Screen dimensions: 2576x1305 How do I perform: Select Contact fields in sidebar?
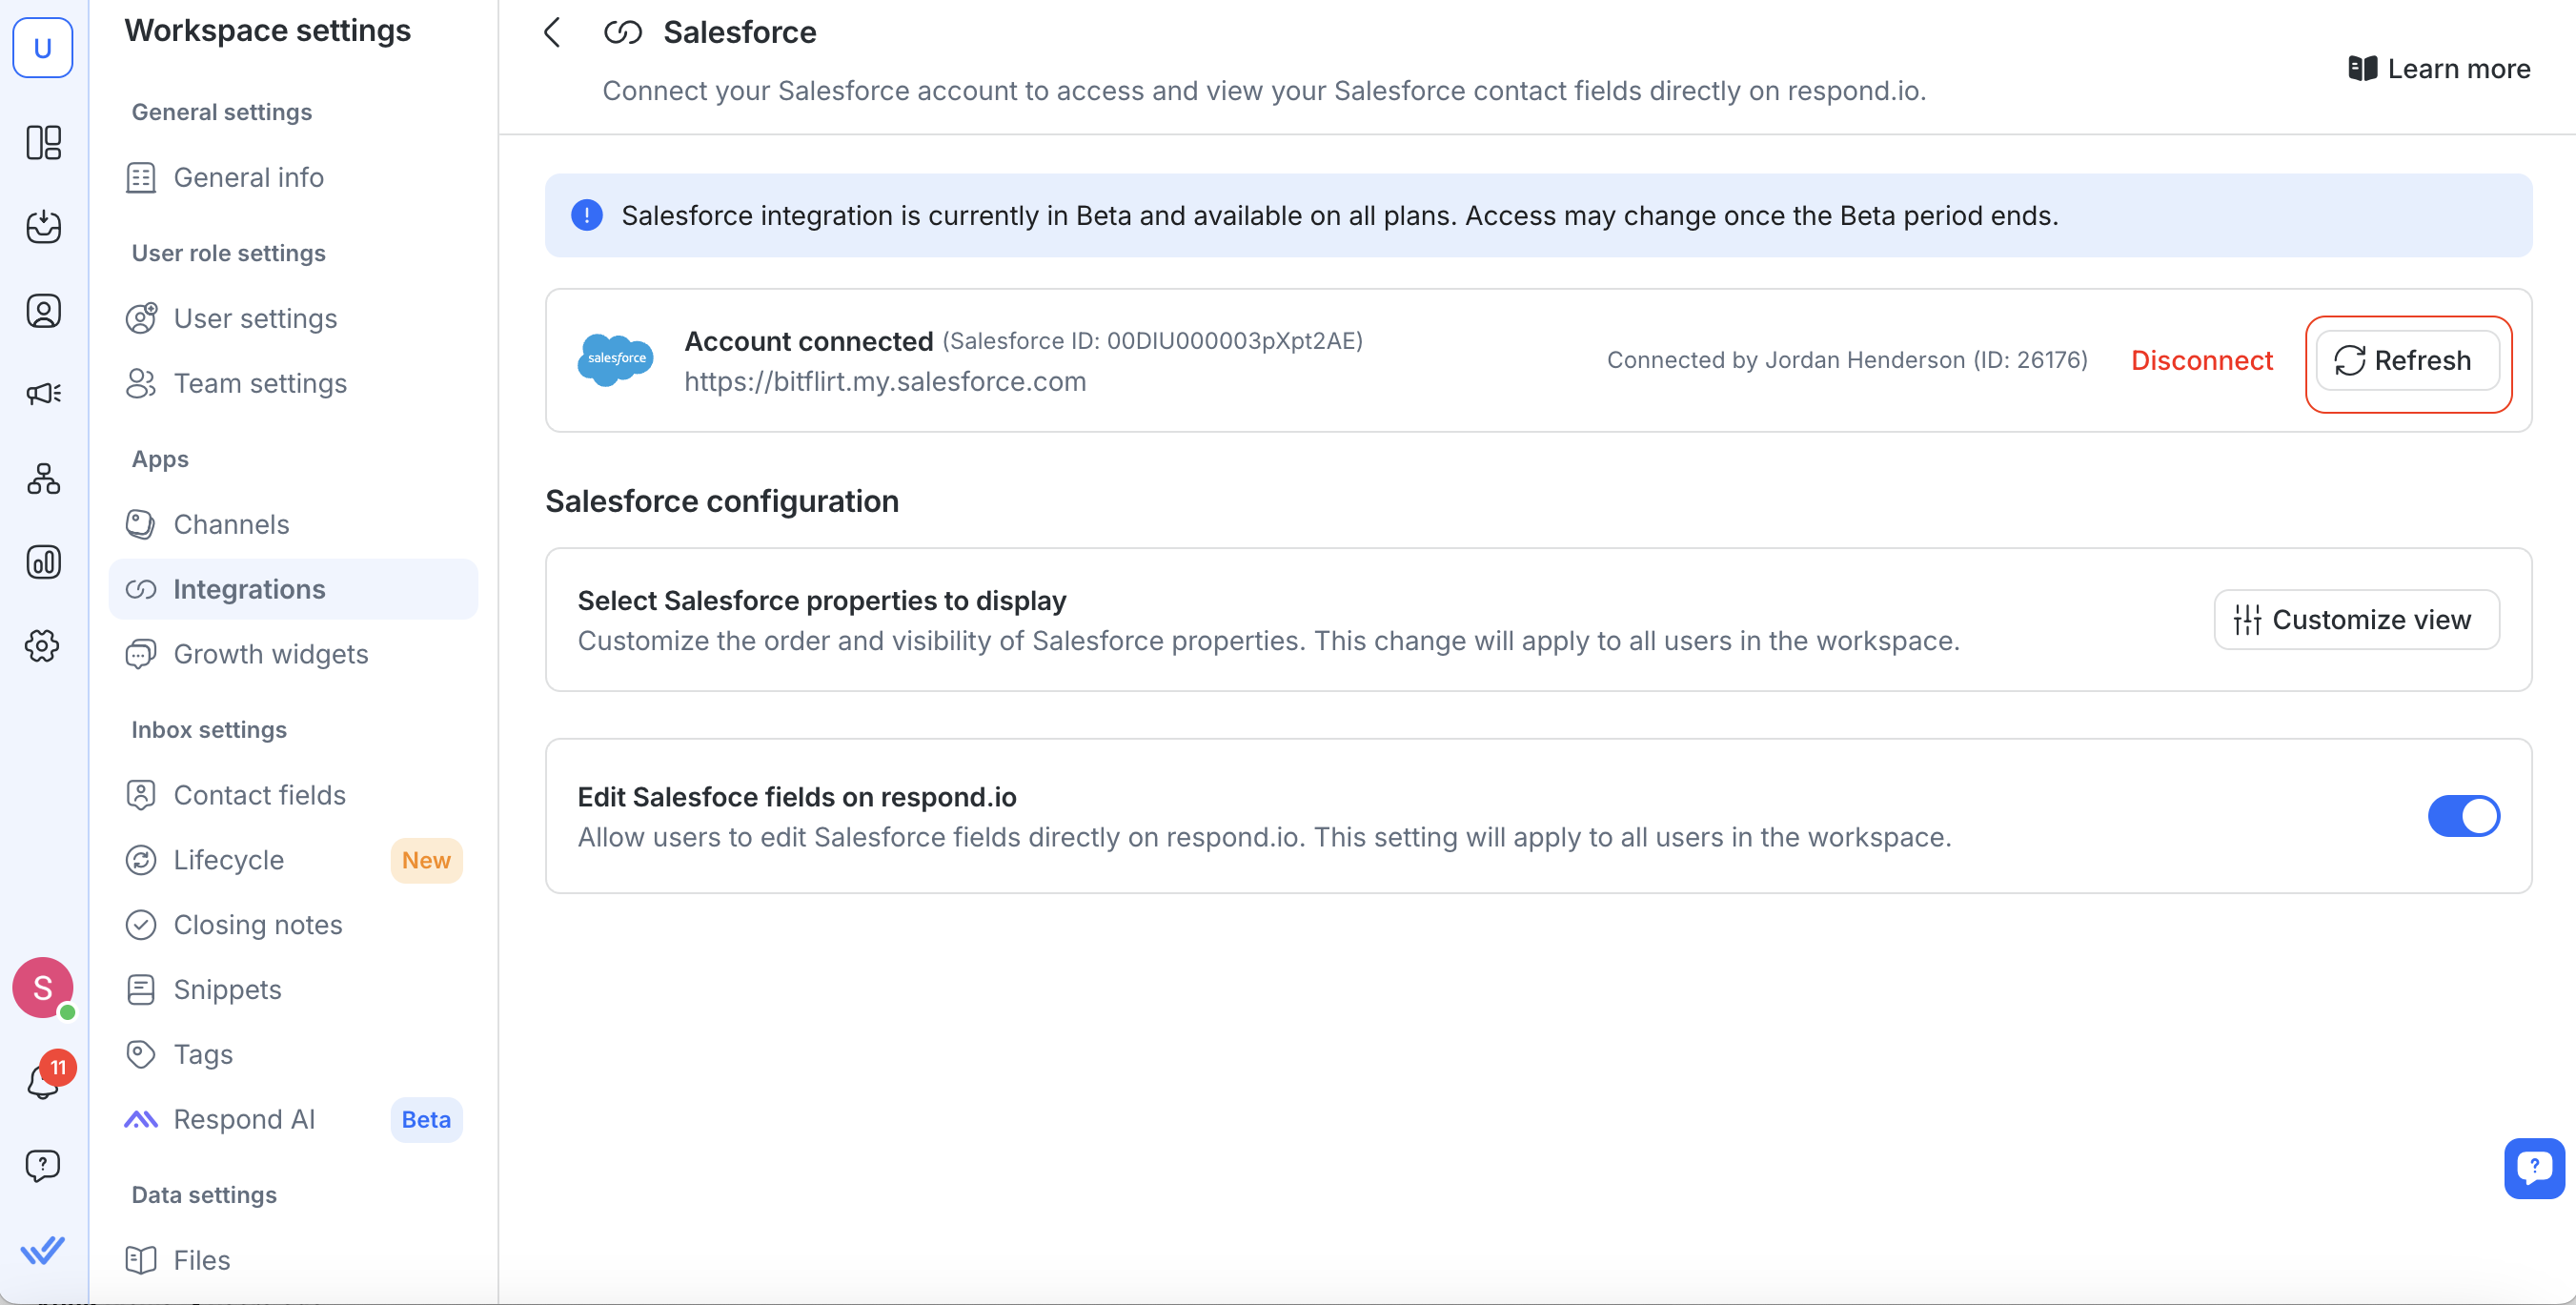259,795
